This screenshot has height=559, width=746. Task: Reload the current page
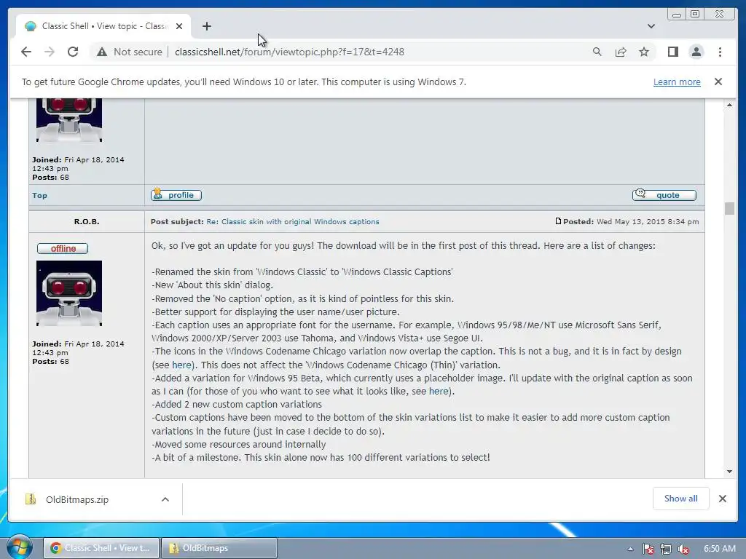(73, 52)
